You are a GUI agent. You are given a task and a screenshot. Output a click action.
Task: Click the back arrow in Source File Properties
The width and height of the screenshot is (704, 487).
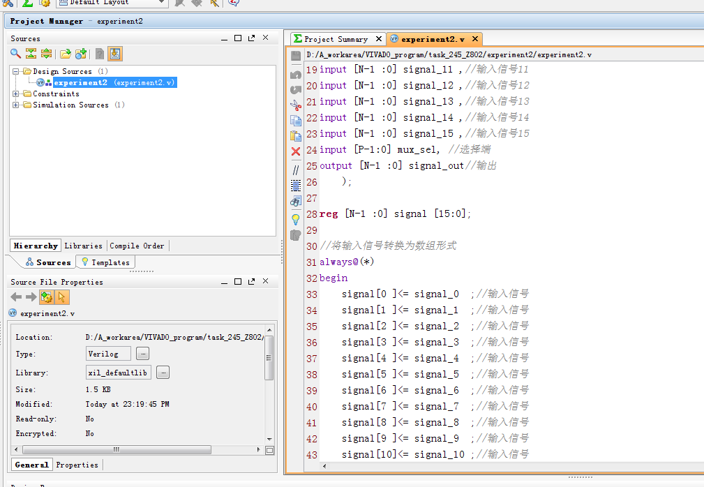16,297
